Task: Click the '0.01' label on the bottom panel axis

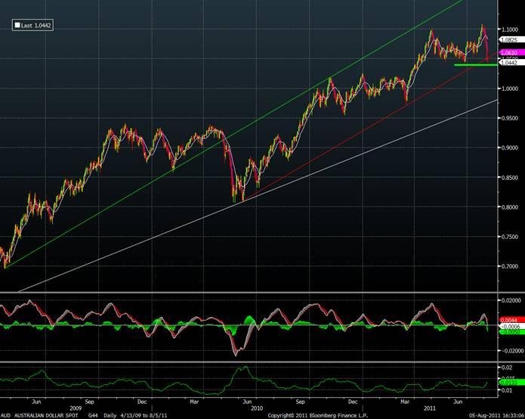Action: click(x=508, y=390)
